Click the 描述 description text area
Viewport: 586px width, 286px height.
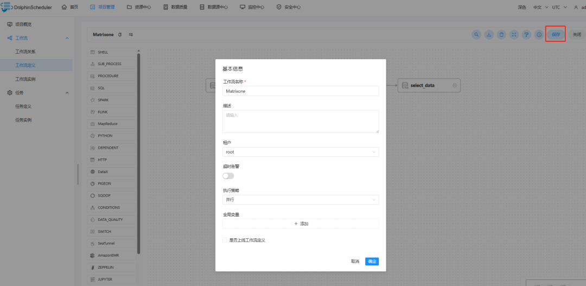301,121
